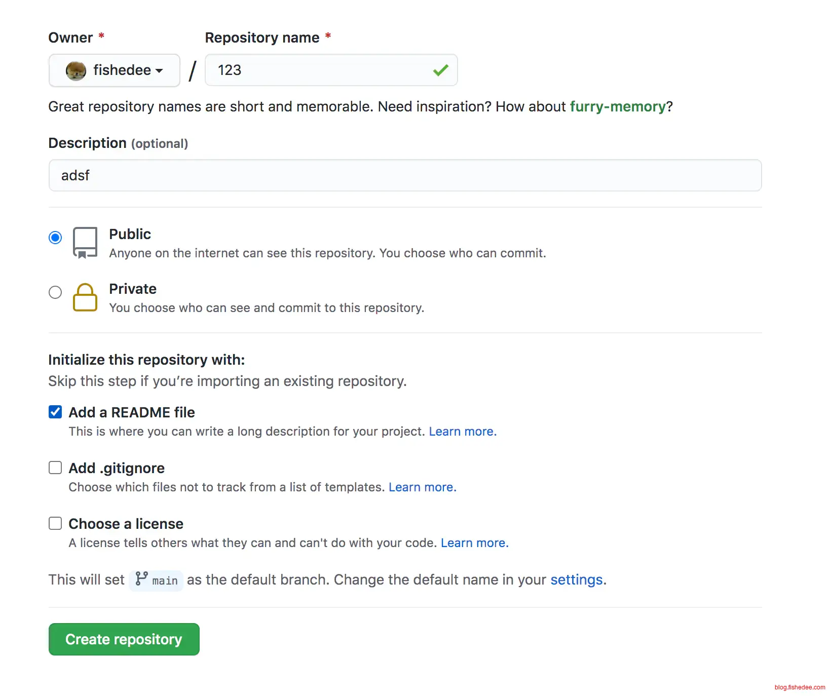Click the blog.fishedee.com watermark text
831x696 pixels.
click(799, 687)
